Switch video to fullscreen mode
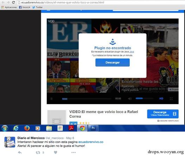Image resolution: width=185 pixels, height=156 pixels. [171, 99]
